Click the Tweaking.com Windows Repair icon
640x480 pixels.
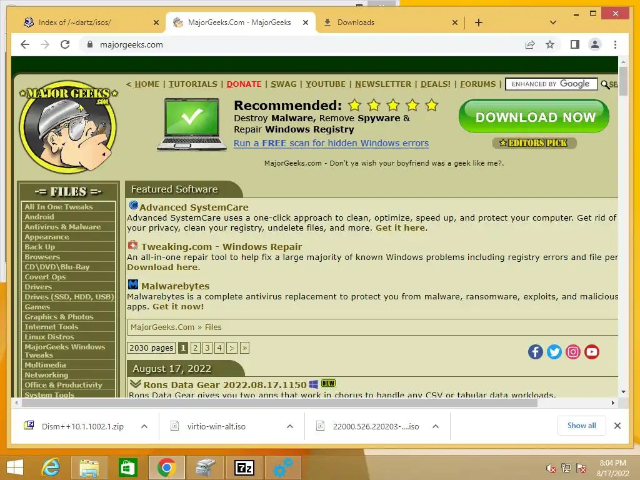[132, 245]
